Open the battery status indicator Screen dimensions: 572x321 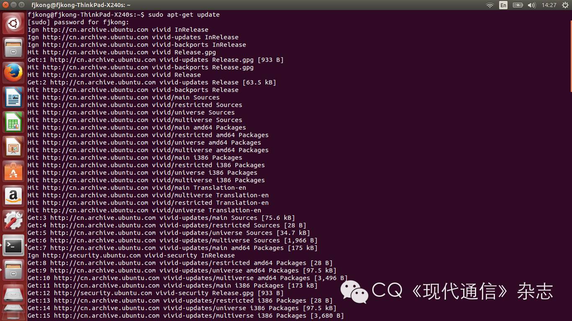tap(518, 5)
